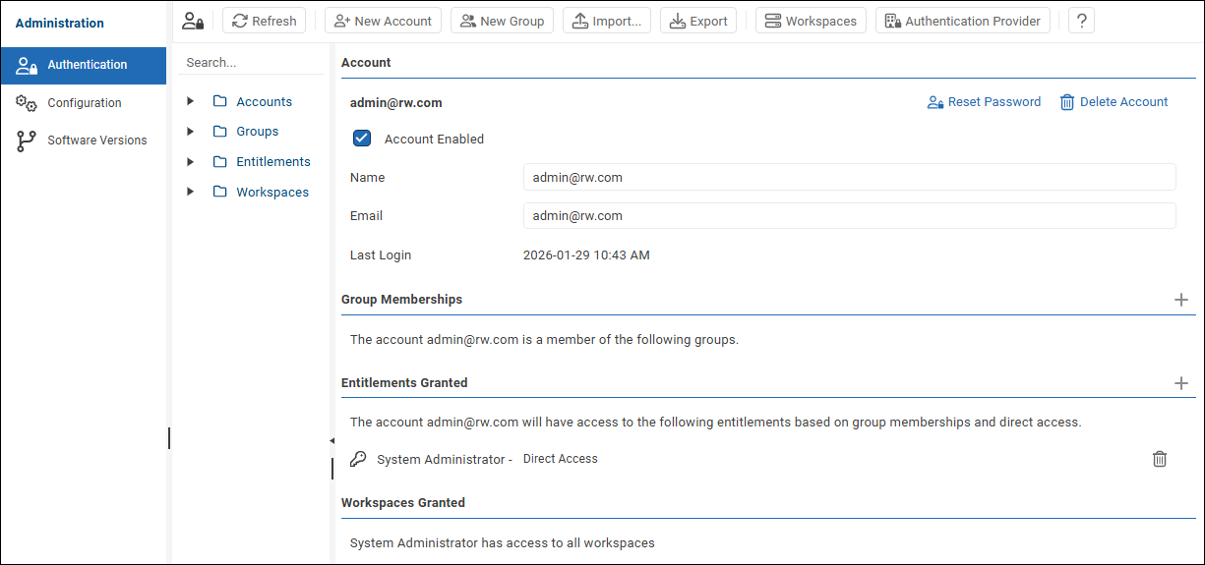The width and height of the screenshot is (1205, 565).
Task: Click into the tree Search field
Action: [251, 62]
